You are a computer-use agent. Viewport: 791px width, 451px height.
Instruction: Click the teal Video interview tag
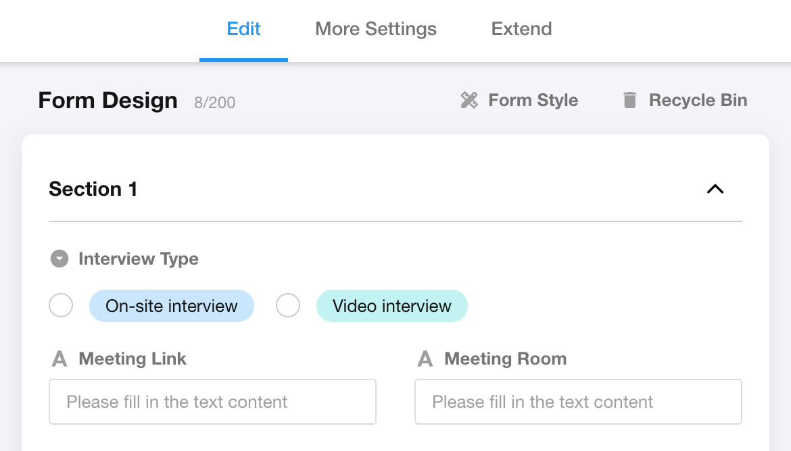[392, 306]
